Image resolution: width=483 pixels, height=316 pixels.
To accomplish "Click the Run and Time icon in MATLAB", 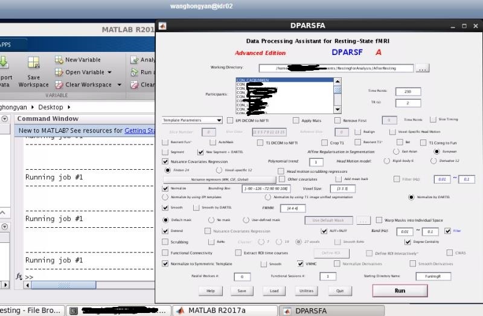I will tap(134, 72).
